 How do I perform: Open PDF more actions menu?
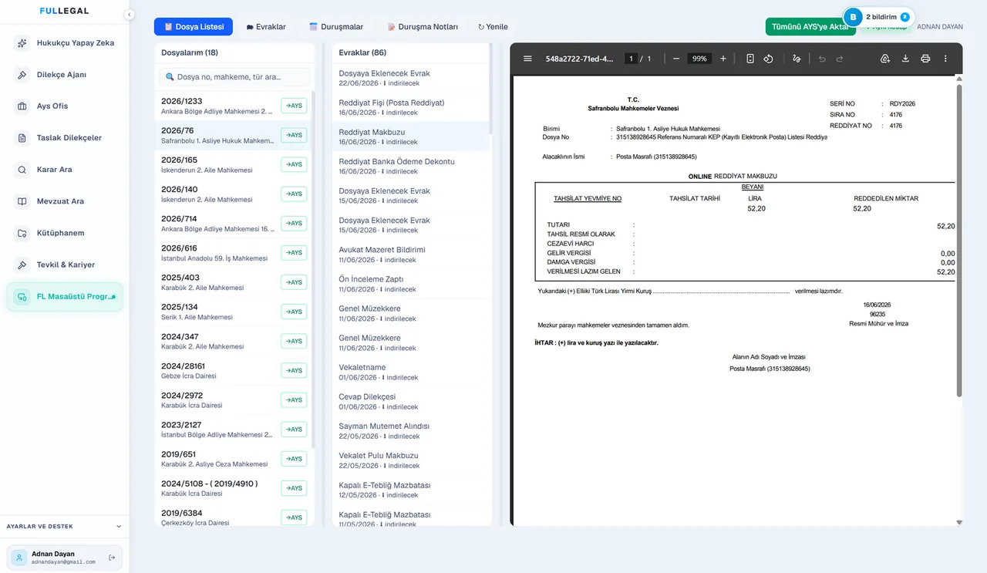pos(945,59)
